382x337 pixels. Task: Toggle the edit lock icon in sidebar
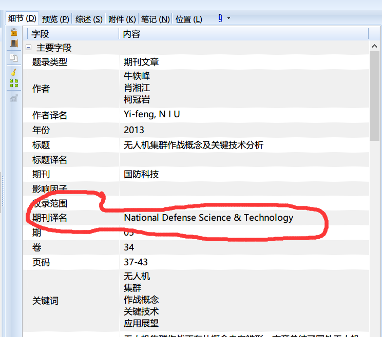point(14,32)
